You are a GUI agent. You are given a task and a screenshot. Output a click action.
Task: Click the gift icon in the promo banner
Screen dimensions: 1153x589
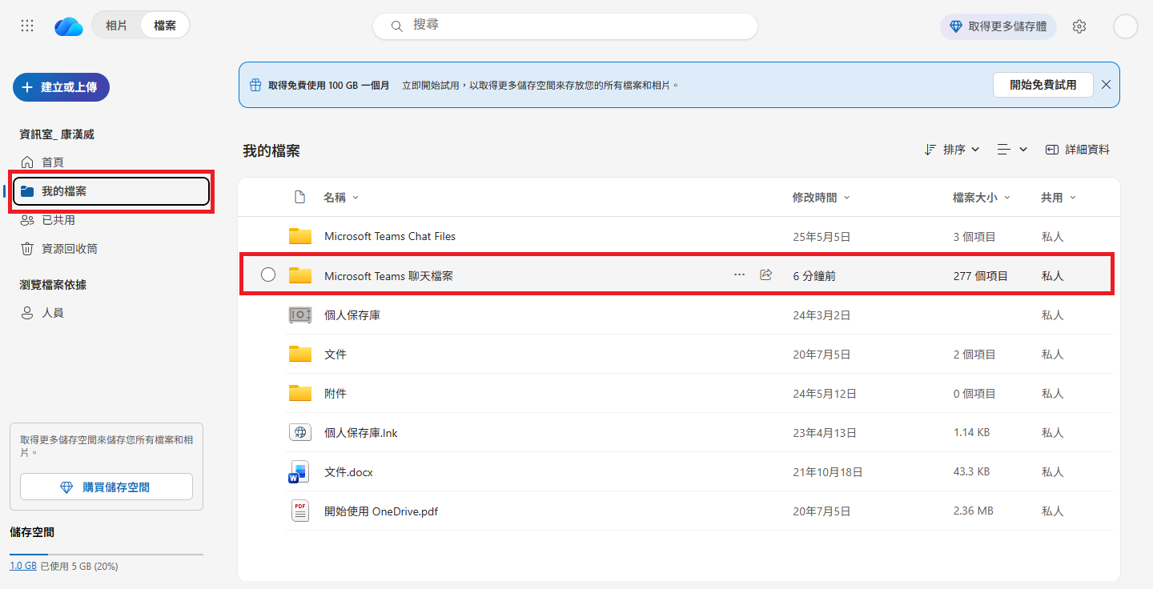coord(255,85)
